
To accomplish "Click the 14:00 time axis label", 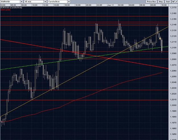I will [56, 5].
